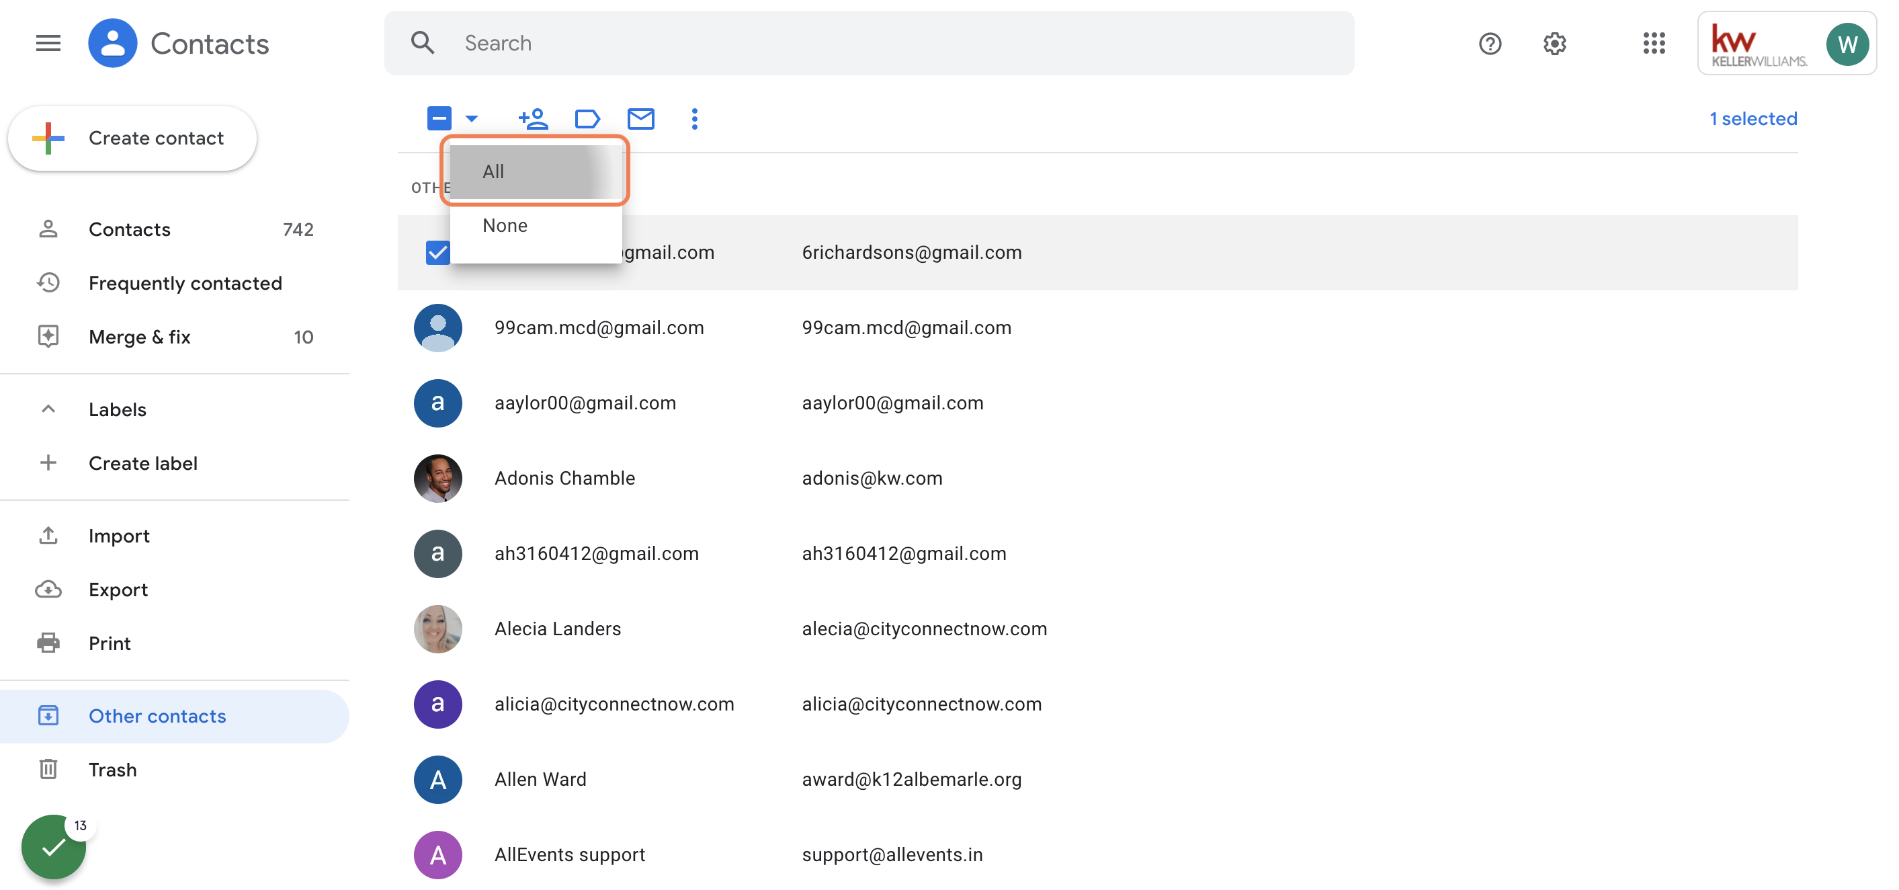Click Import in sidebar
1899x890 pixels.
175,535
